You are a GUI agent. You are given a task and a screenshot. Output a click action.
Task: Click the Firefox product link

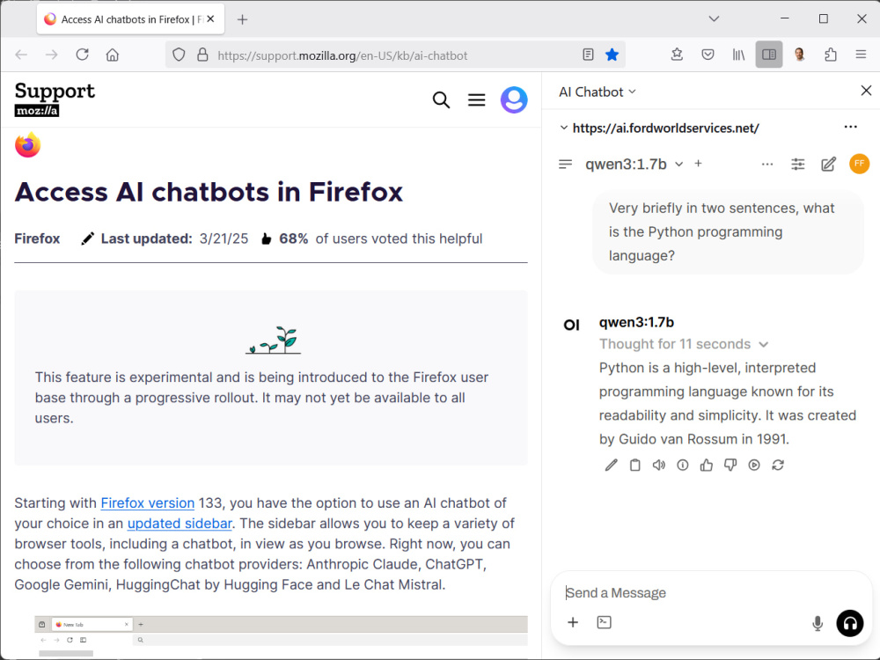[x=37, y=238]
